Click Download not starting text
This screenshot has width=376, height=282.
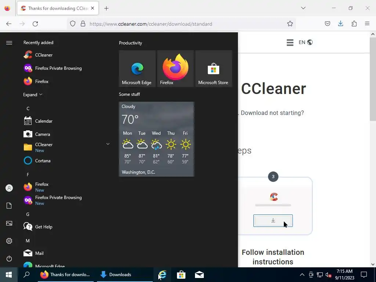pos(272,113)
